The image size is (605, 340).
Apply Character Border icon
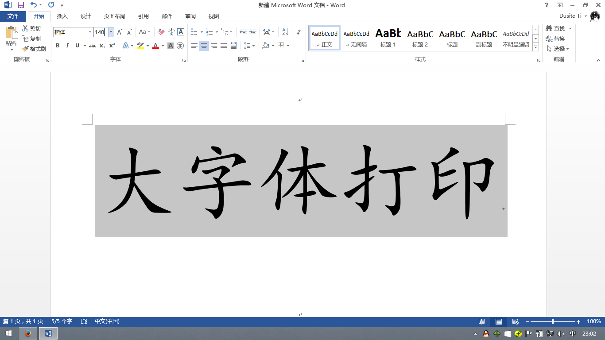click(x=181, y=32)
